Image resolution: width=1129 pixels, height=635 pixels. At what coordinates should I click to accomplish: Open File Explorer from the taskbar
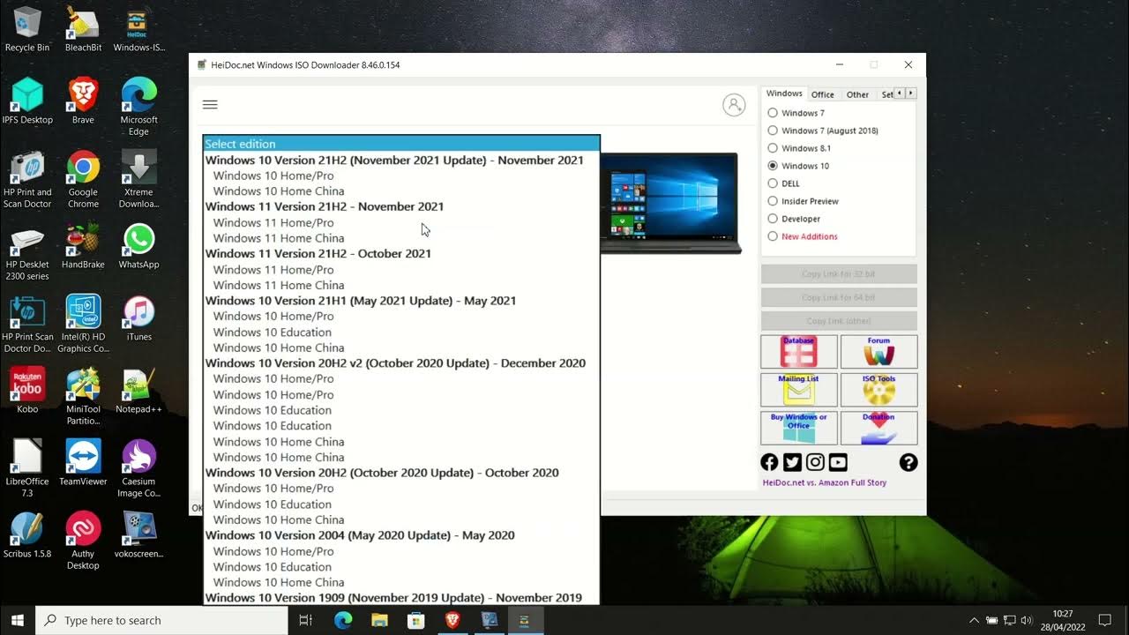pyautogui.click(x=379, y=620)
